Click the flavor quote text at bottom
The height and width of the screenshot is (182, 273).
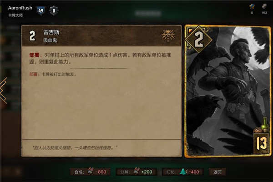click(75, 148)
